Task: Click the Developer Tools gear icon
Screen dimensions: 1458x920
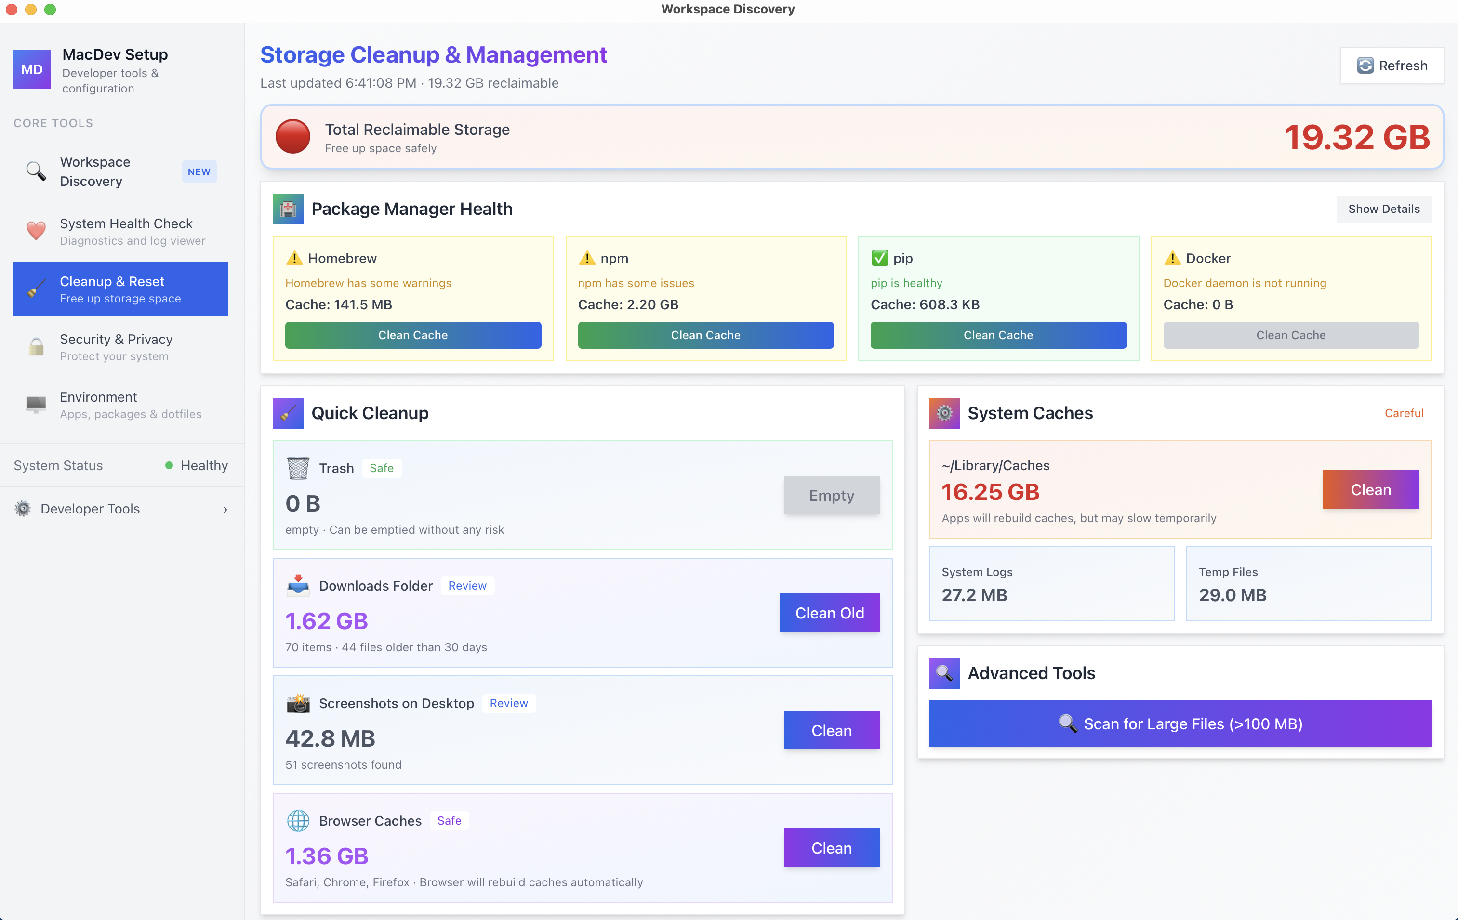Action: [x=22, y=509]
